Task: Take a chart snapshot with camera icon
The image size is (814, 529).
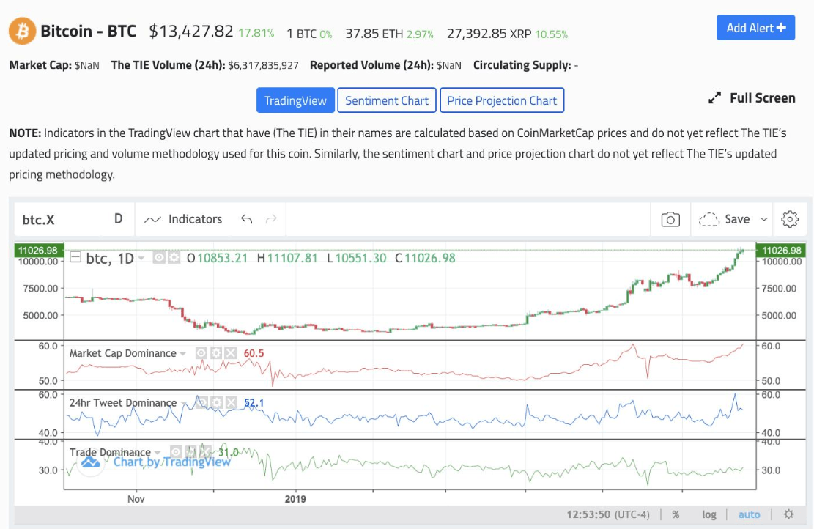Action: [x=670, y=220]
